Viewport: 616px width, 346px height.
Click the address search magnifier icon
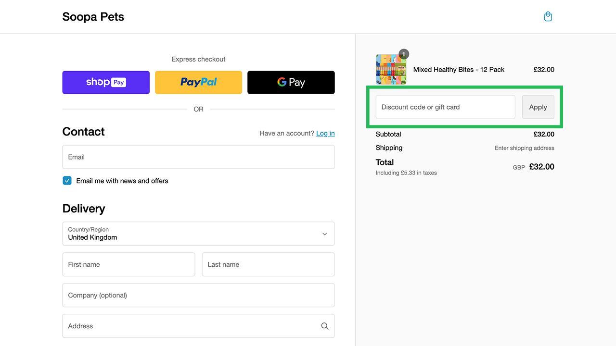click(325, 326)
